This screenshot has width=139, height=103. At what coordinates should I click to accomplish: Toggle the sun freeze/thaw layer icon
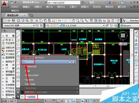pos(54,25)
